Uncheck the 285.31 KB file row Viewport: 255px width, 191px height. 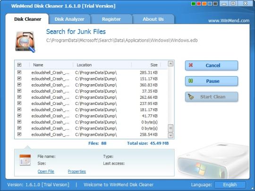point(19,72)
